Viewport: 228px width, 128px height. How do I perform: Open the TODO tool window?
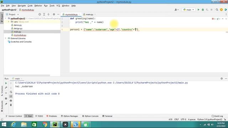(39, 116)
